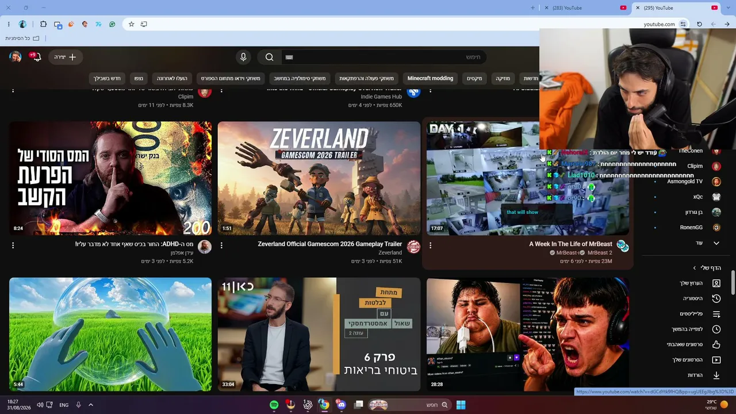
Task: Open the Windows Start menu
Action: 461,405
